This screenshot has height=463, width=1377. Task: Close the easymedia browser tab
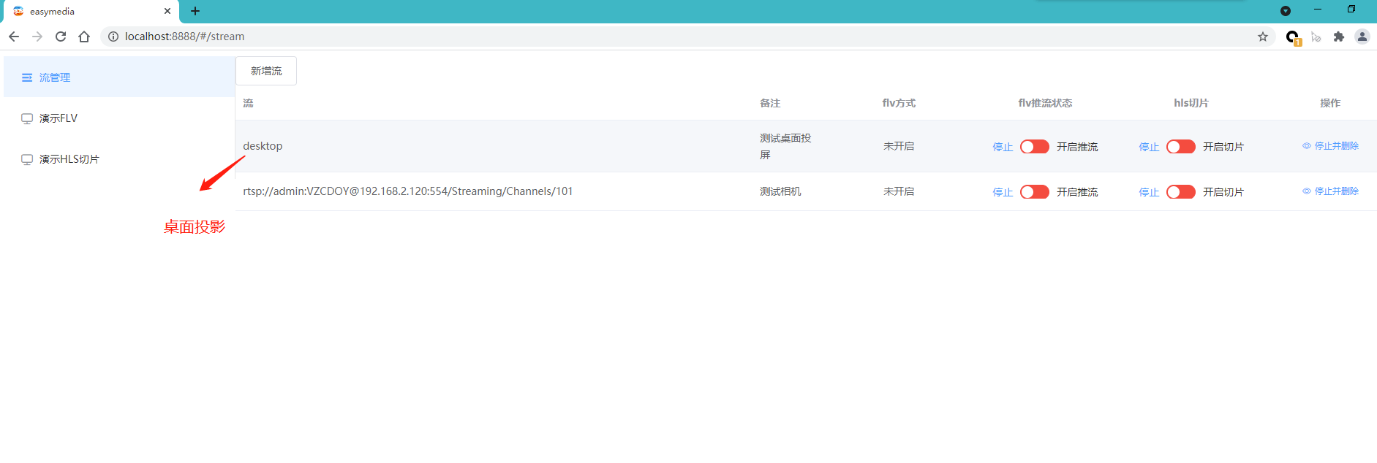click(167, 11)
